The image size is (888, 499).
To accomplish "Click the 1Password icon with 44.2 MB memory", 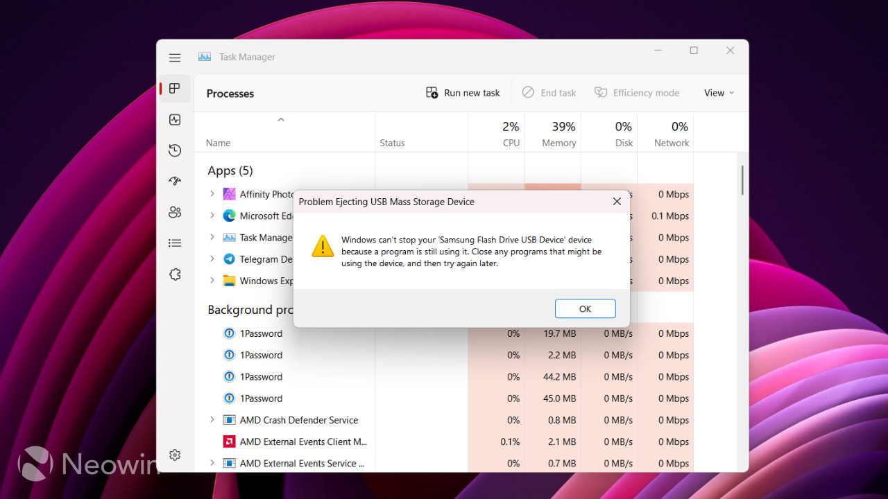I will point(229,377).
